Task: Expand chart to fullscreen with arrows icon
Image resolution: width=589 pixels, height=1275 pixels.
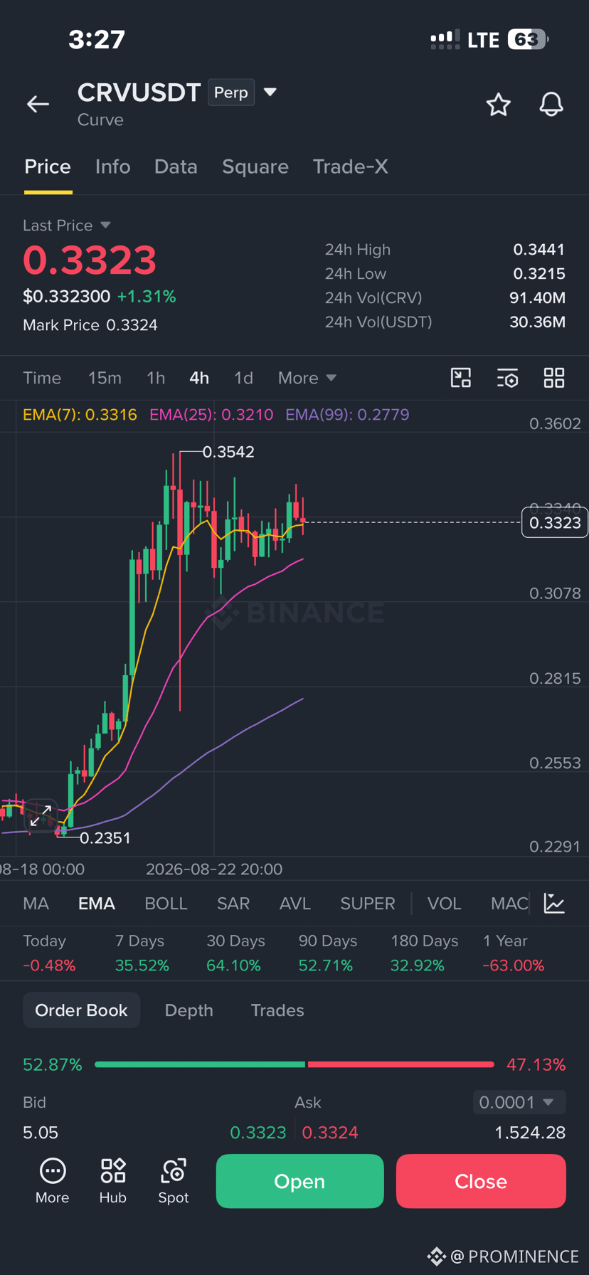Action: tap(41, 815)
